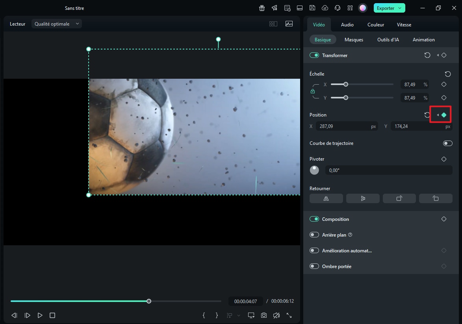Toggle fullscreen preview expand icon

289,315
